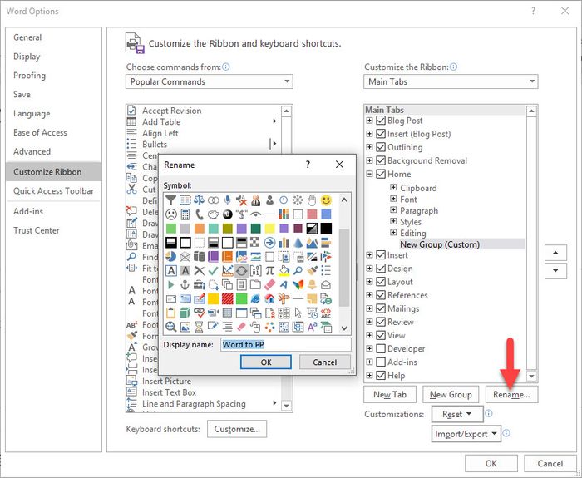Pick the calculator symbol
This screenshot has width=582, height=478.
pos(185,214)
